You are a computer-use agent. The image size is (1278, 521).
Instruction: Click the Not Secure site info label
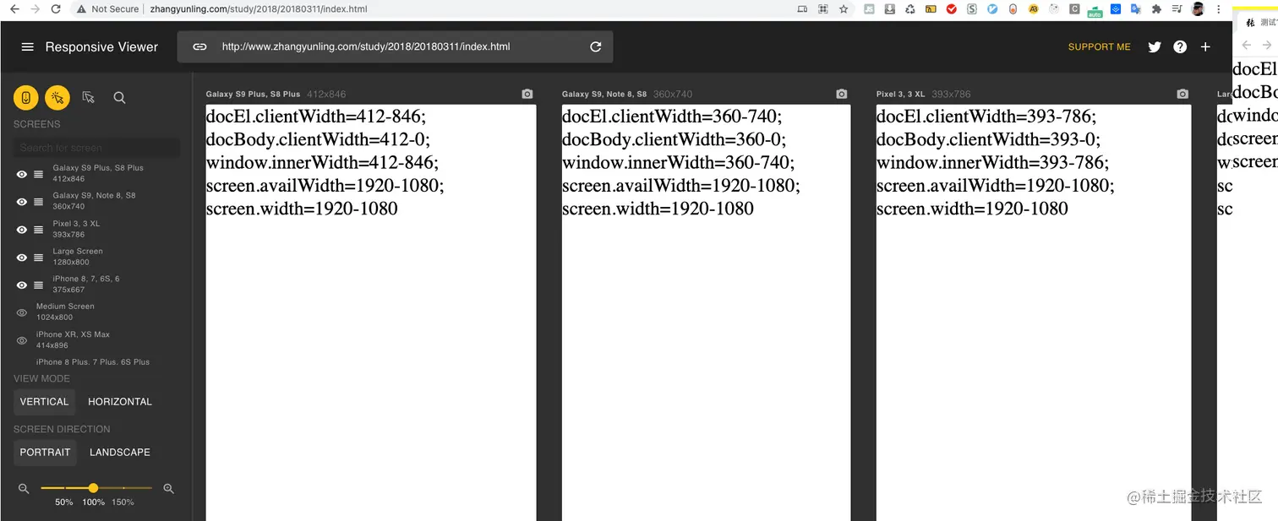pyautogui.click(x=108, y=9)
